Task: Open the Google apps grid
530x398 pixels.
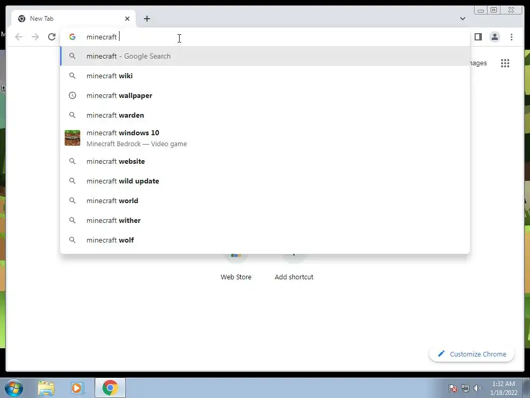Action: 505,63
